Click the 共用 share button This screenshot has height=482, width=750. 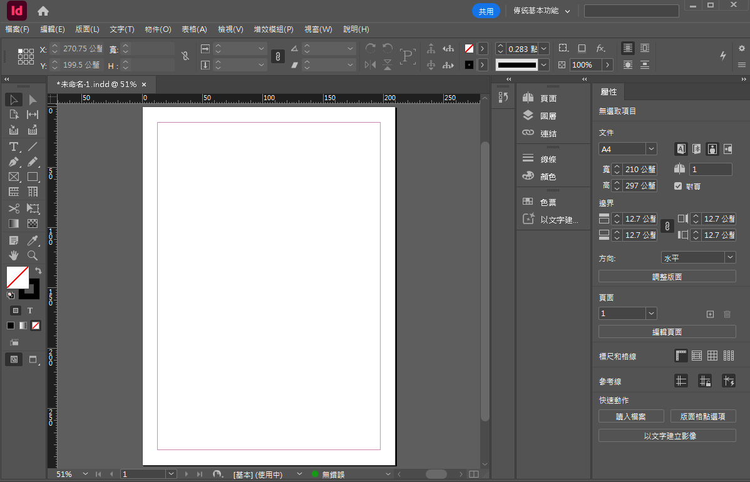(x=486, y=11)
